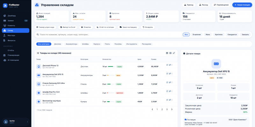Filter stock by Заказать chip
Viewport: 255px width, 127px height.
point(245,35)
